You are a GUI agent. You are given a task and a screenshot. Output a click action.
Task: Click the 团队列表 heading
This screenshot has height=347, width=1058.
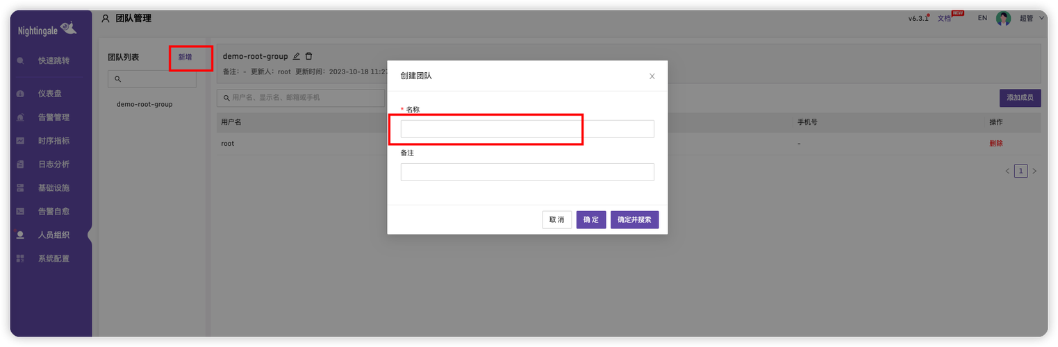point(124,57)
